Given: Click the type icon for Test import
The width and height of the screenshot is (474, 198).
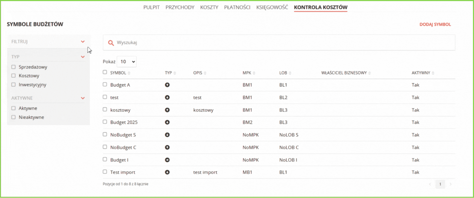Looking at the screenshot, I should [167, 172].
